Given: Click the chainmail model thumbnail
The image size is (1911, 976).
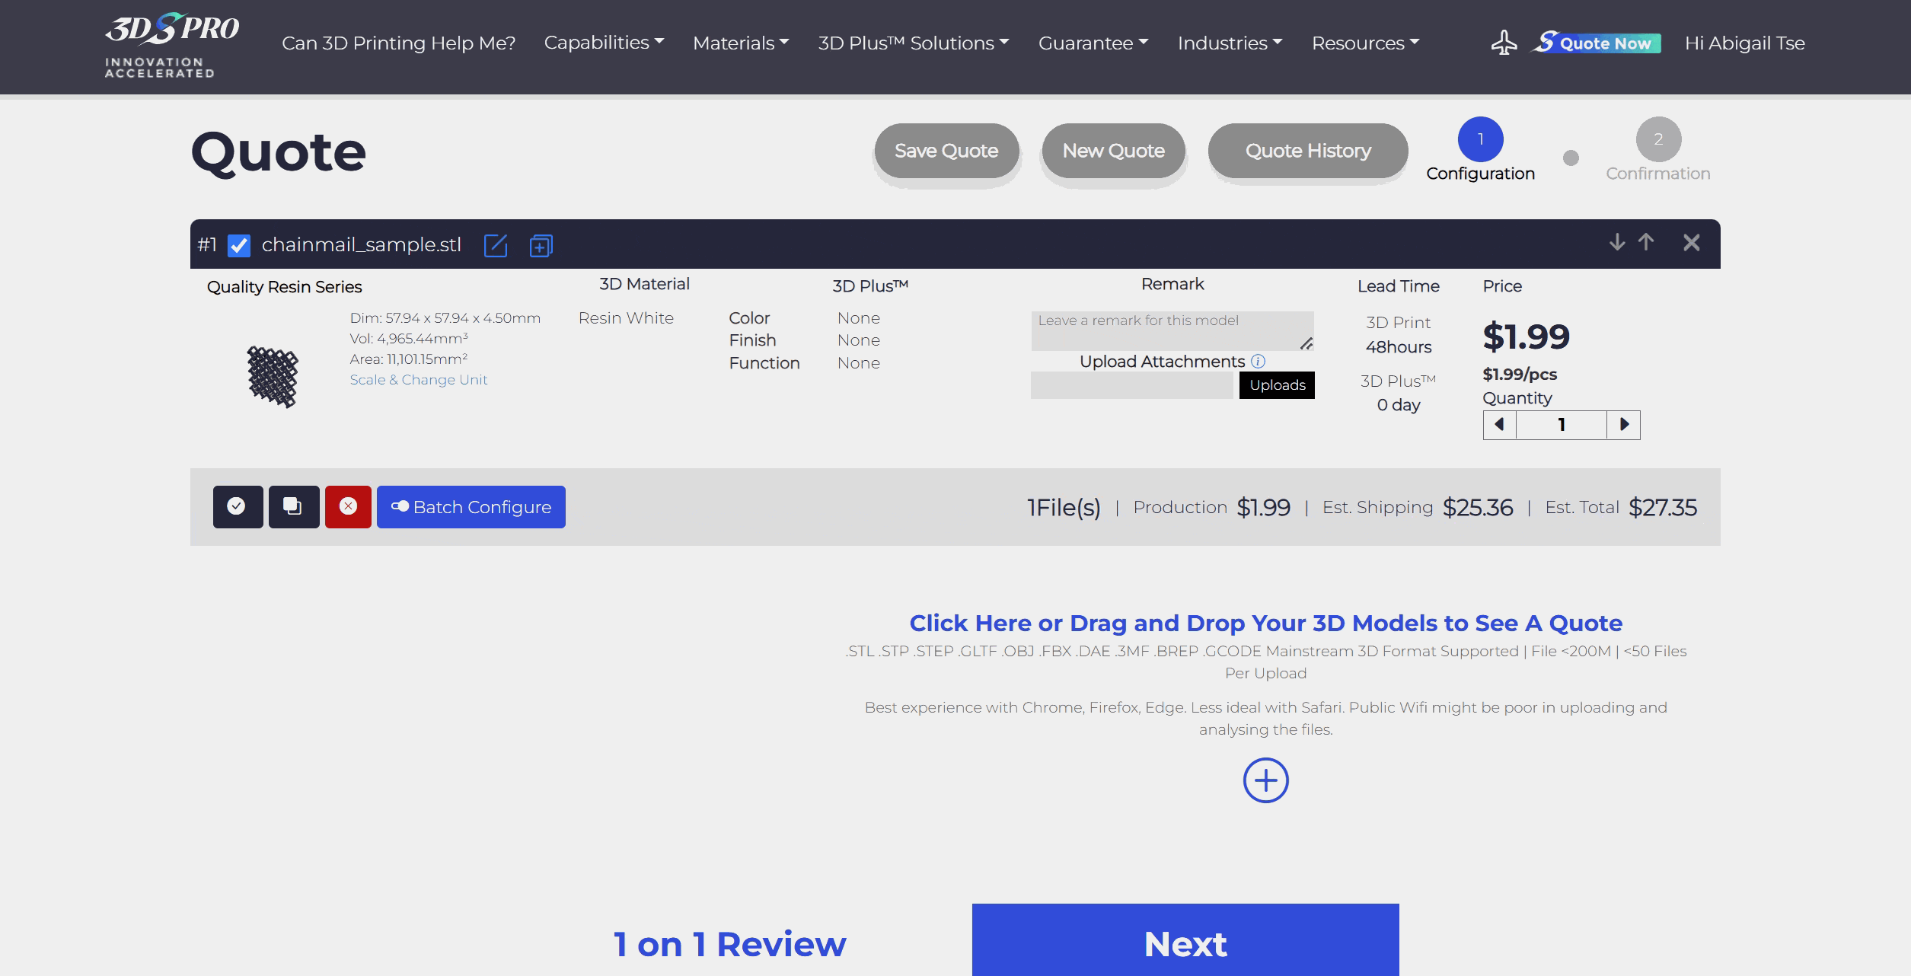Looking at the screenshot, I should point(272,376).
